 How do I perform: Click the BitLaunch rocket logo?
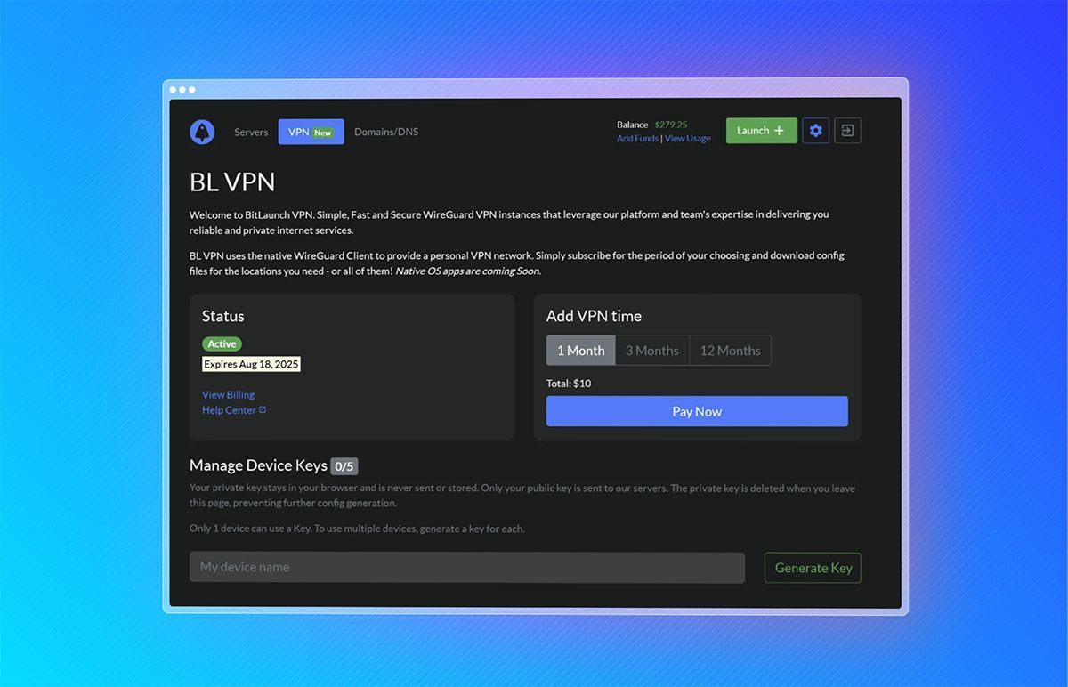point(202,132)
